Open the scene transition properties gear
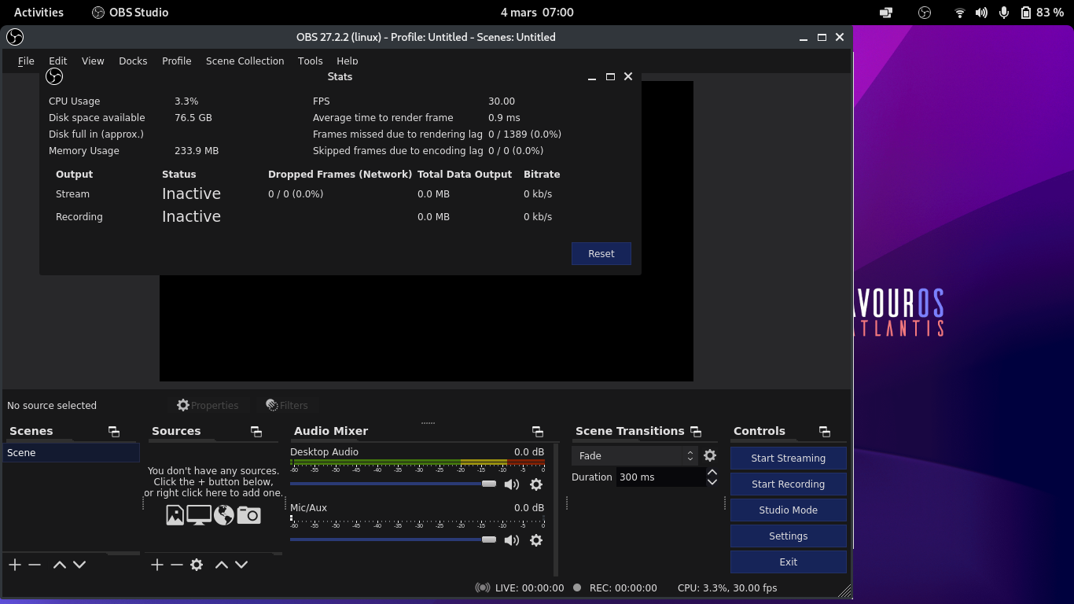This screenshot has width=1074, height=604. click(710, 455)
